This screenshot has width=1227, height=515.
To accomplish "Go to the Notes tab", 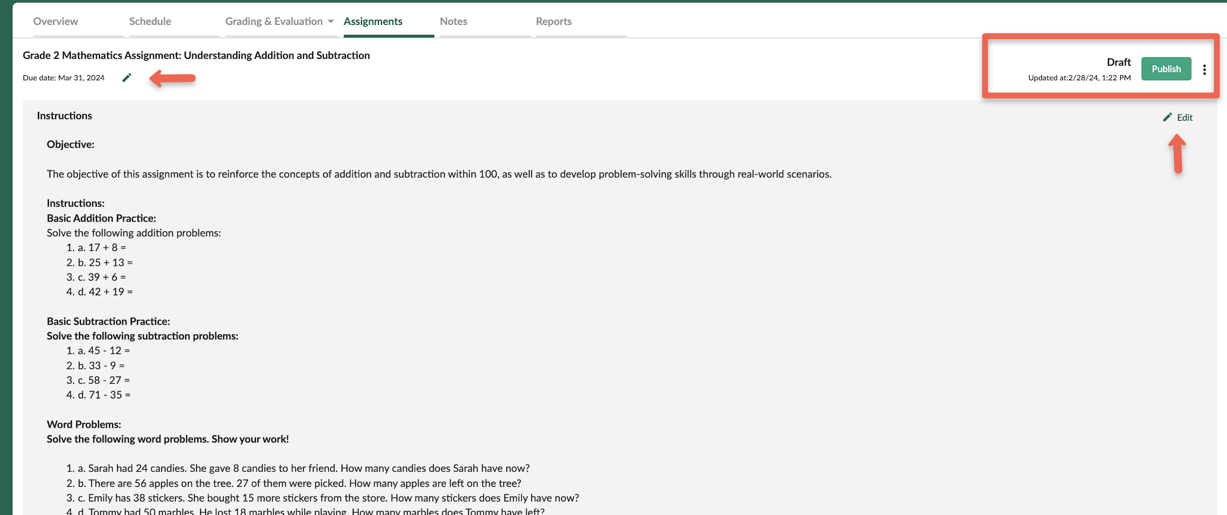I will click(x=453, y=21).
